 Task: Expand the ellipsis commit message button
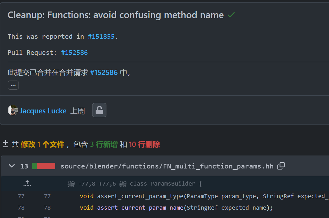[13, 85]
